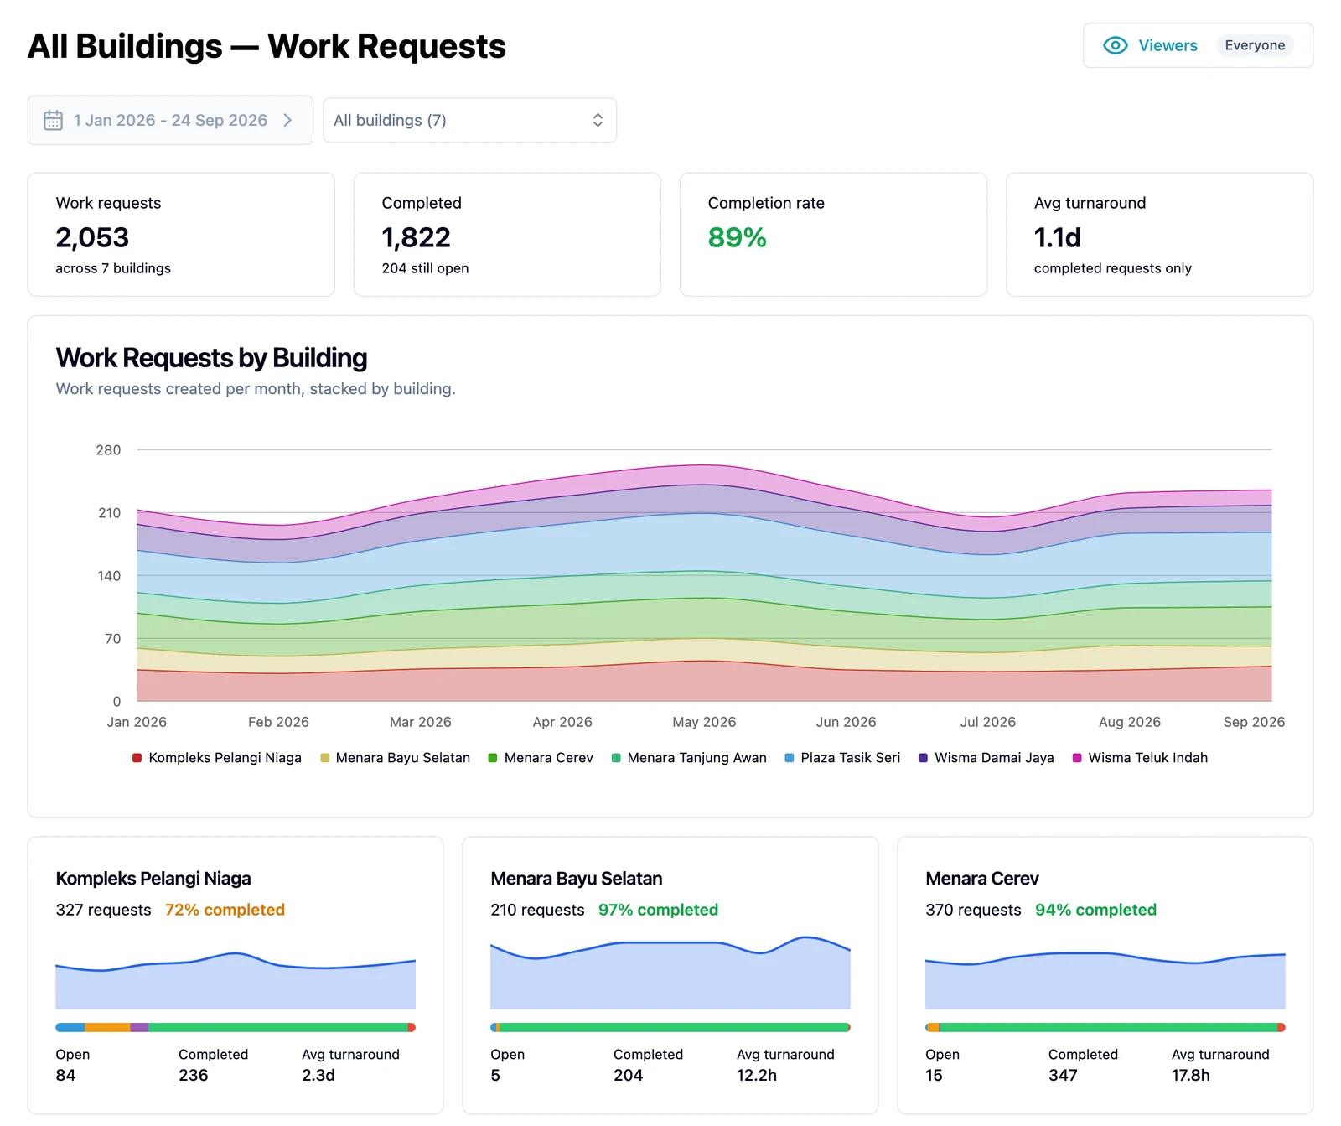Click the 72% completed label
The height and width of the screenshot is (1126, 1341).
tap(225, 910)
